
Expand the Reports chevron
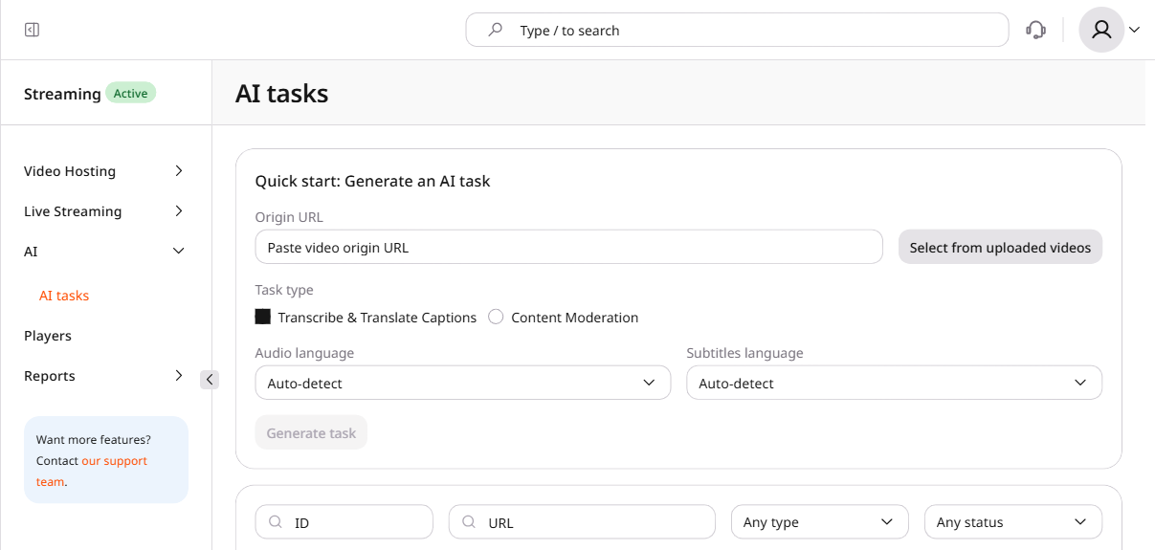(x=179, y=376)
